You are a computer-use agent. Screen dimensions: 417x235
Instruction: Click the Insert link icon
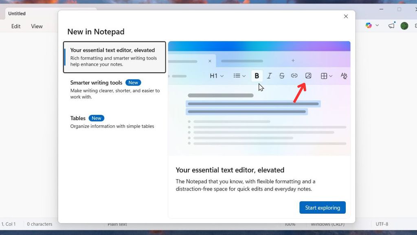point(294,76)
